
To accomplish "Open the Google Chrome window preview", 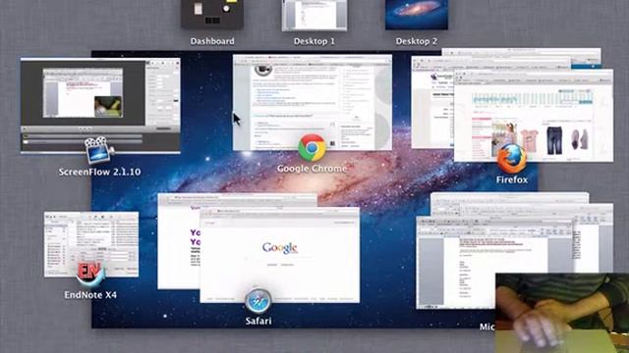I will 313,102.
